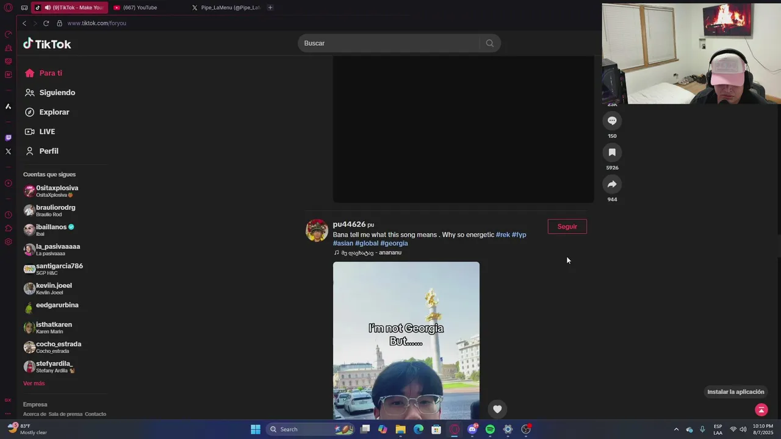781x439 pixels.
Task: Open followed account brauliorodrg
Action: 49,210
